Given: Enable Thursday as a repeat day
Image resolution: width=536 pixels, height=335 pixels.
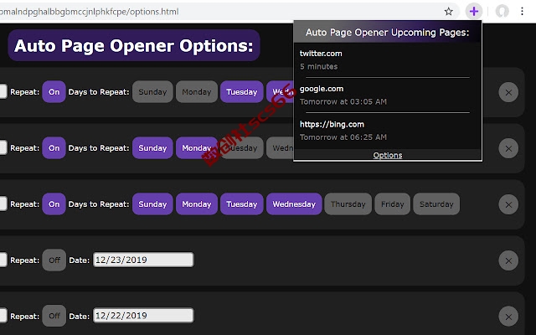Looking at the screenshot, I should coord(348,204).
